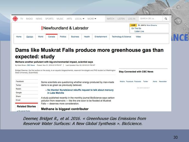Open Muskrat Falls related story
189x142 pixels.
click(x=24, y=111)
